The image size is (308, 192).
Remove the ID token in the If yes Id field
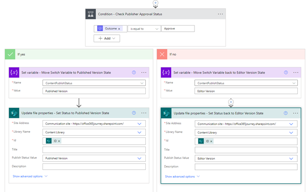coord(59,141)
